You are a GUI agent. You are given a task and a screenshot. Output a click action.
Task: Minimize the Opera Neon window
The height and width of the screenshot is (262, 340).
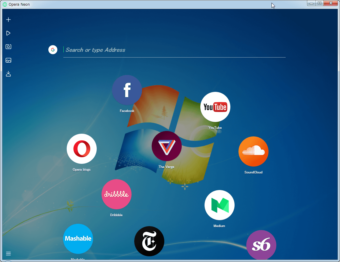311,3
